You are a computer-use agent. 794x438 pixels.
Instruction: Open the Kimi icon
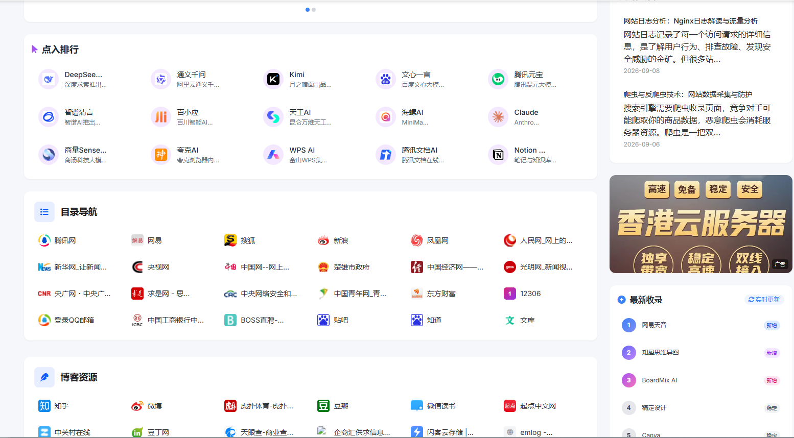click(x=273, y=79)
